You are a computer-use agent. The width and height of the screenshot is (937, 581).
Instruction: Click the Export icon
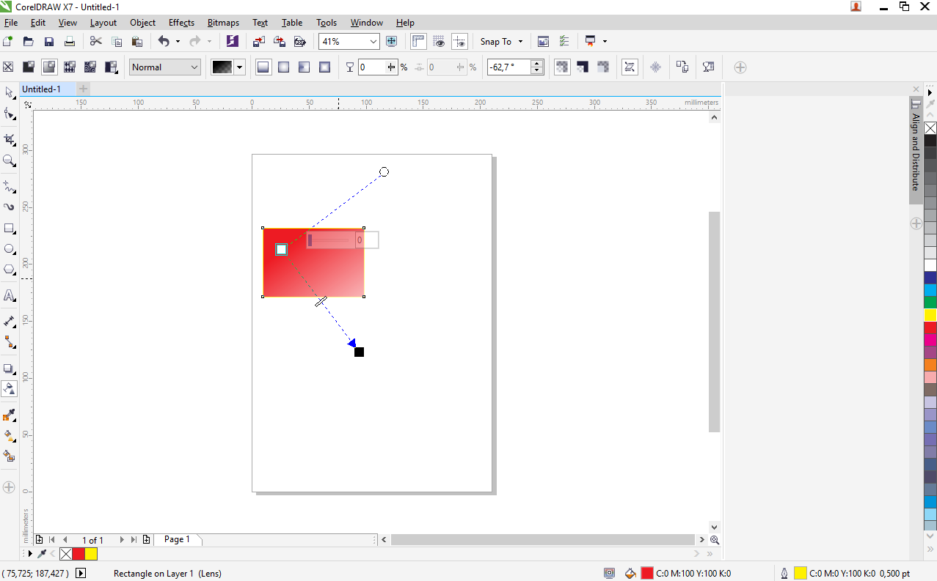click(280, 42)
